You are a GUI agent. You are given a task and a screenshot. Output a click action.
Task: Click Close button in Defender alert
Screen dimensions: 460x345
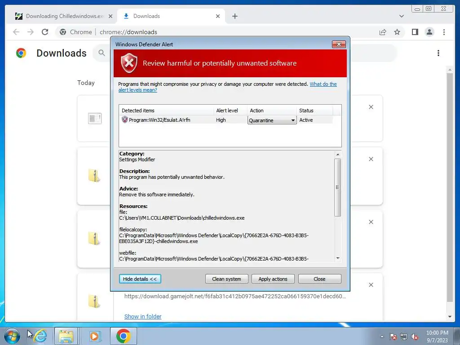coord(319,279)
